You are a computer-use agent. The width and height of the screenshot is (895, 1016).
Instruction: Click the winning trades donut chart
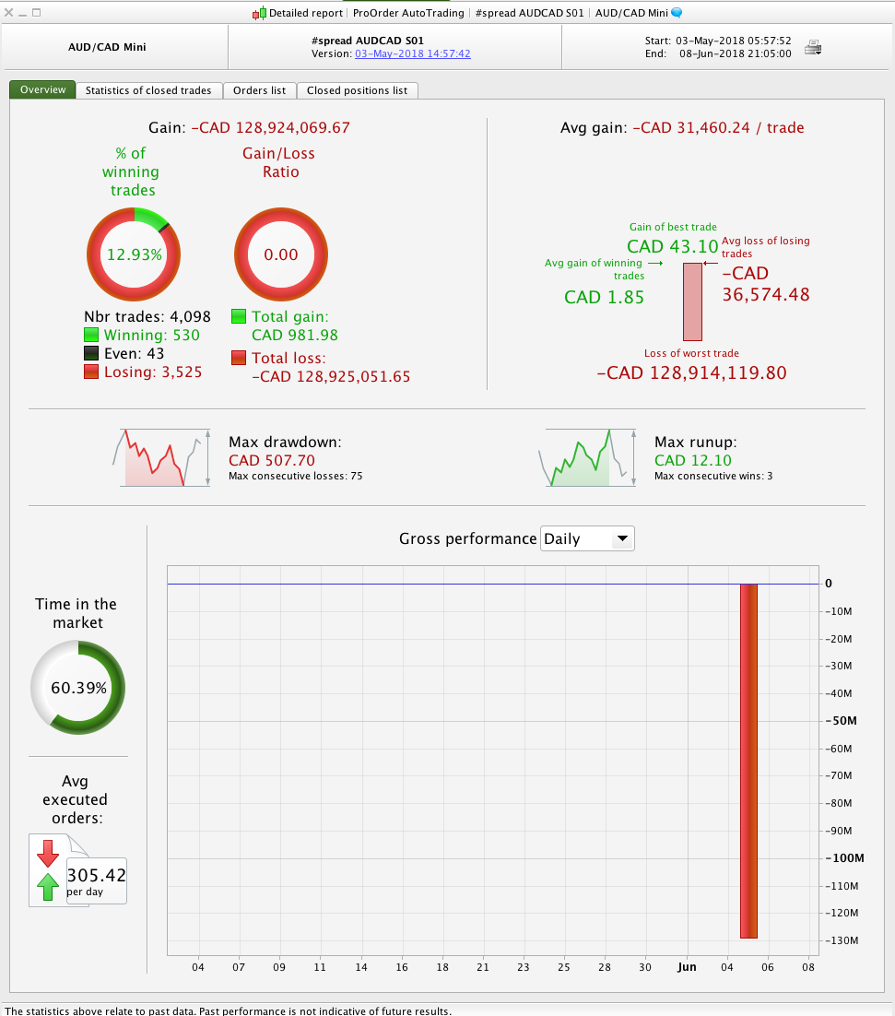[x=134, y=254]
